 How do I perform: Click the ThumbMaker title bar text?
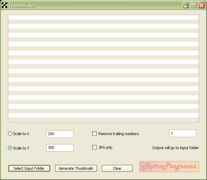point(22,5)
